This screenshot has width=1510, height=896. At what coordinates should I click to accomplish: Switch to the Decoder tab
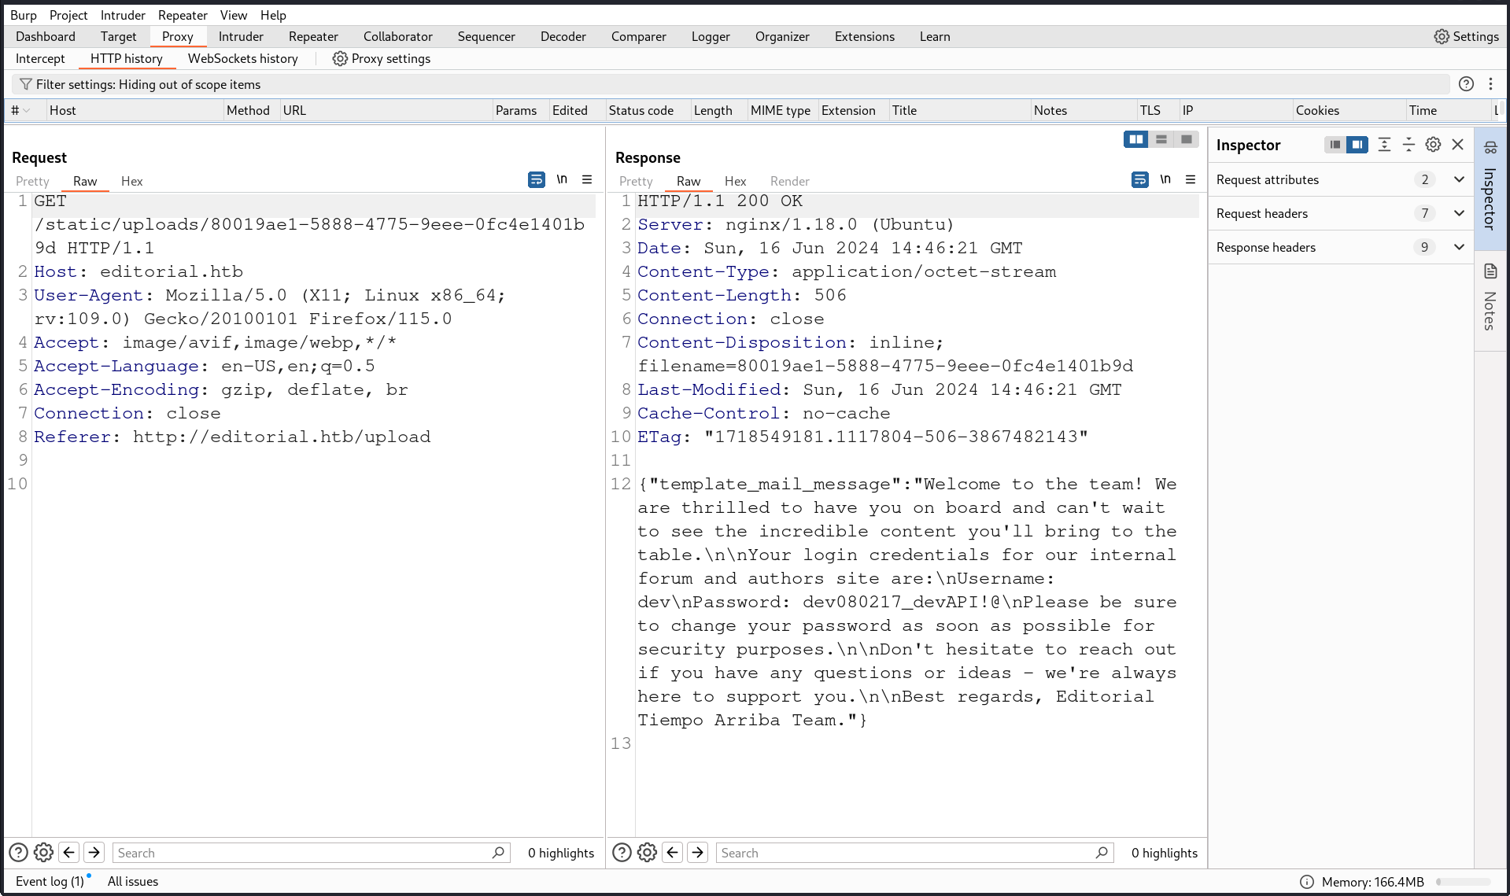563,36
